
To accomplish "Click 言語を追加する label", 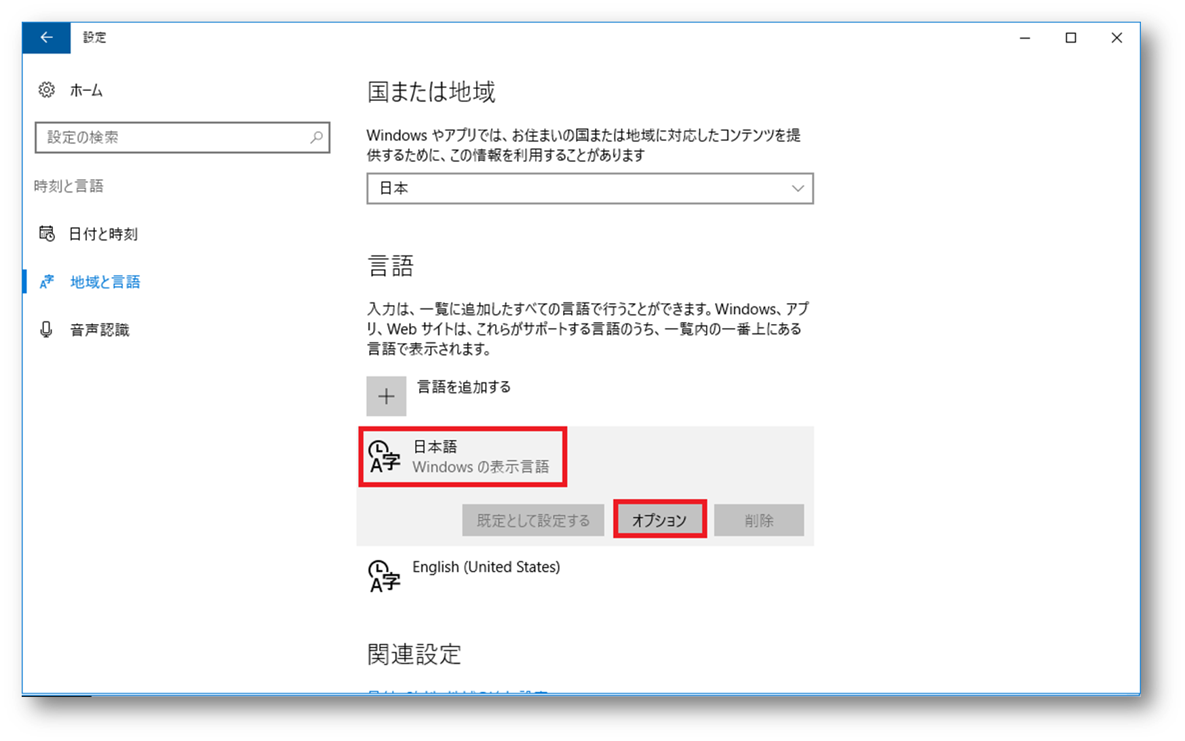I will (x=464, y=387).
